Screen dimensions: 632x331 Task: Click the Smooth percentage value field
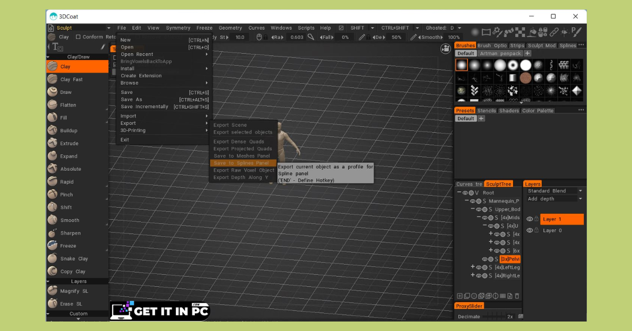(453, 37)
